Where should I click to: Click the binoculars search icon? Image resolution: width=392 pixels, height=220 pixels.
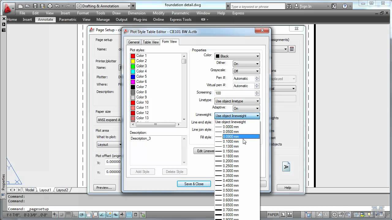(x=289, y=6)
